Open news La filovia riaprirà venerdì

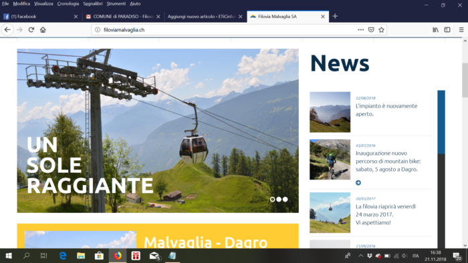point(385,214)
